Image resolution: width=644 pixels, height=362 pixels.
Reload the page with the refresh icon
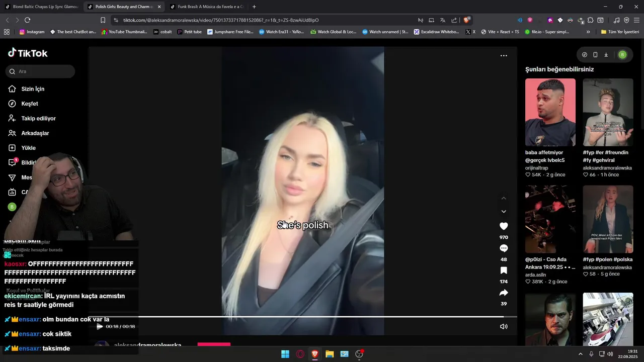click(x=27, y=20)
